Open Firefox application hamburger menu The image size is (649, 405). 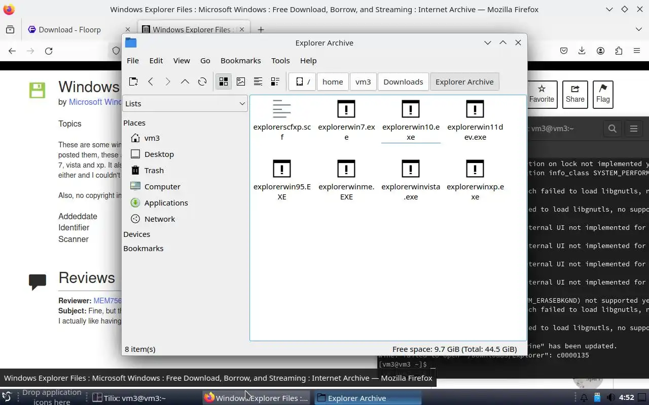(637, 51)
